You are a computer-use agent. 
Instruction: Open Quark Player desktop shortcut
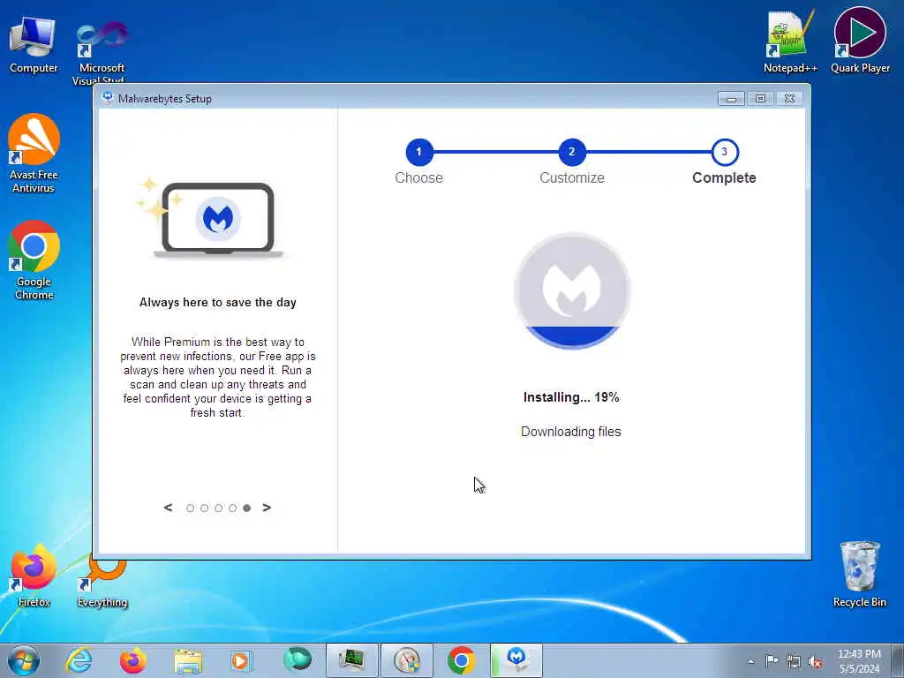coord(860,41)
